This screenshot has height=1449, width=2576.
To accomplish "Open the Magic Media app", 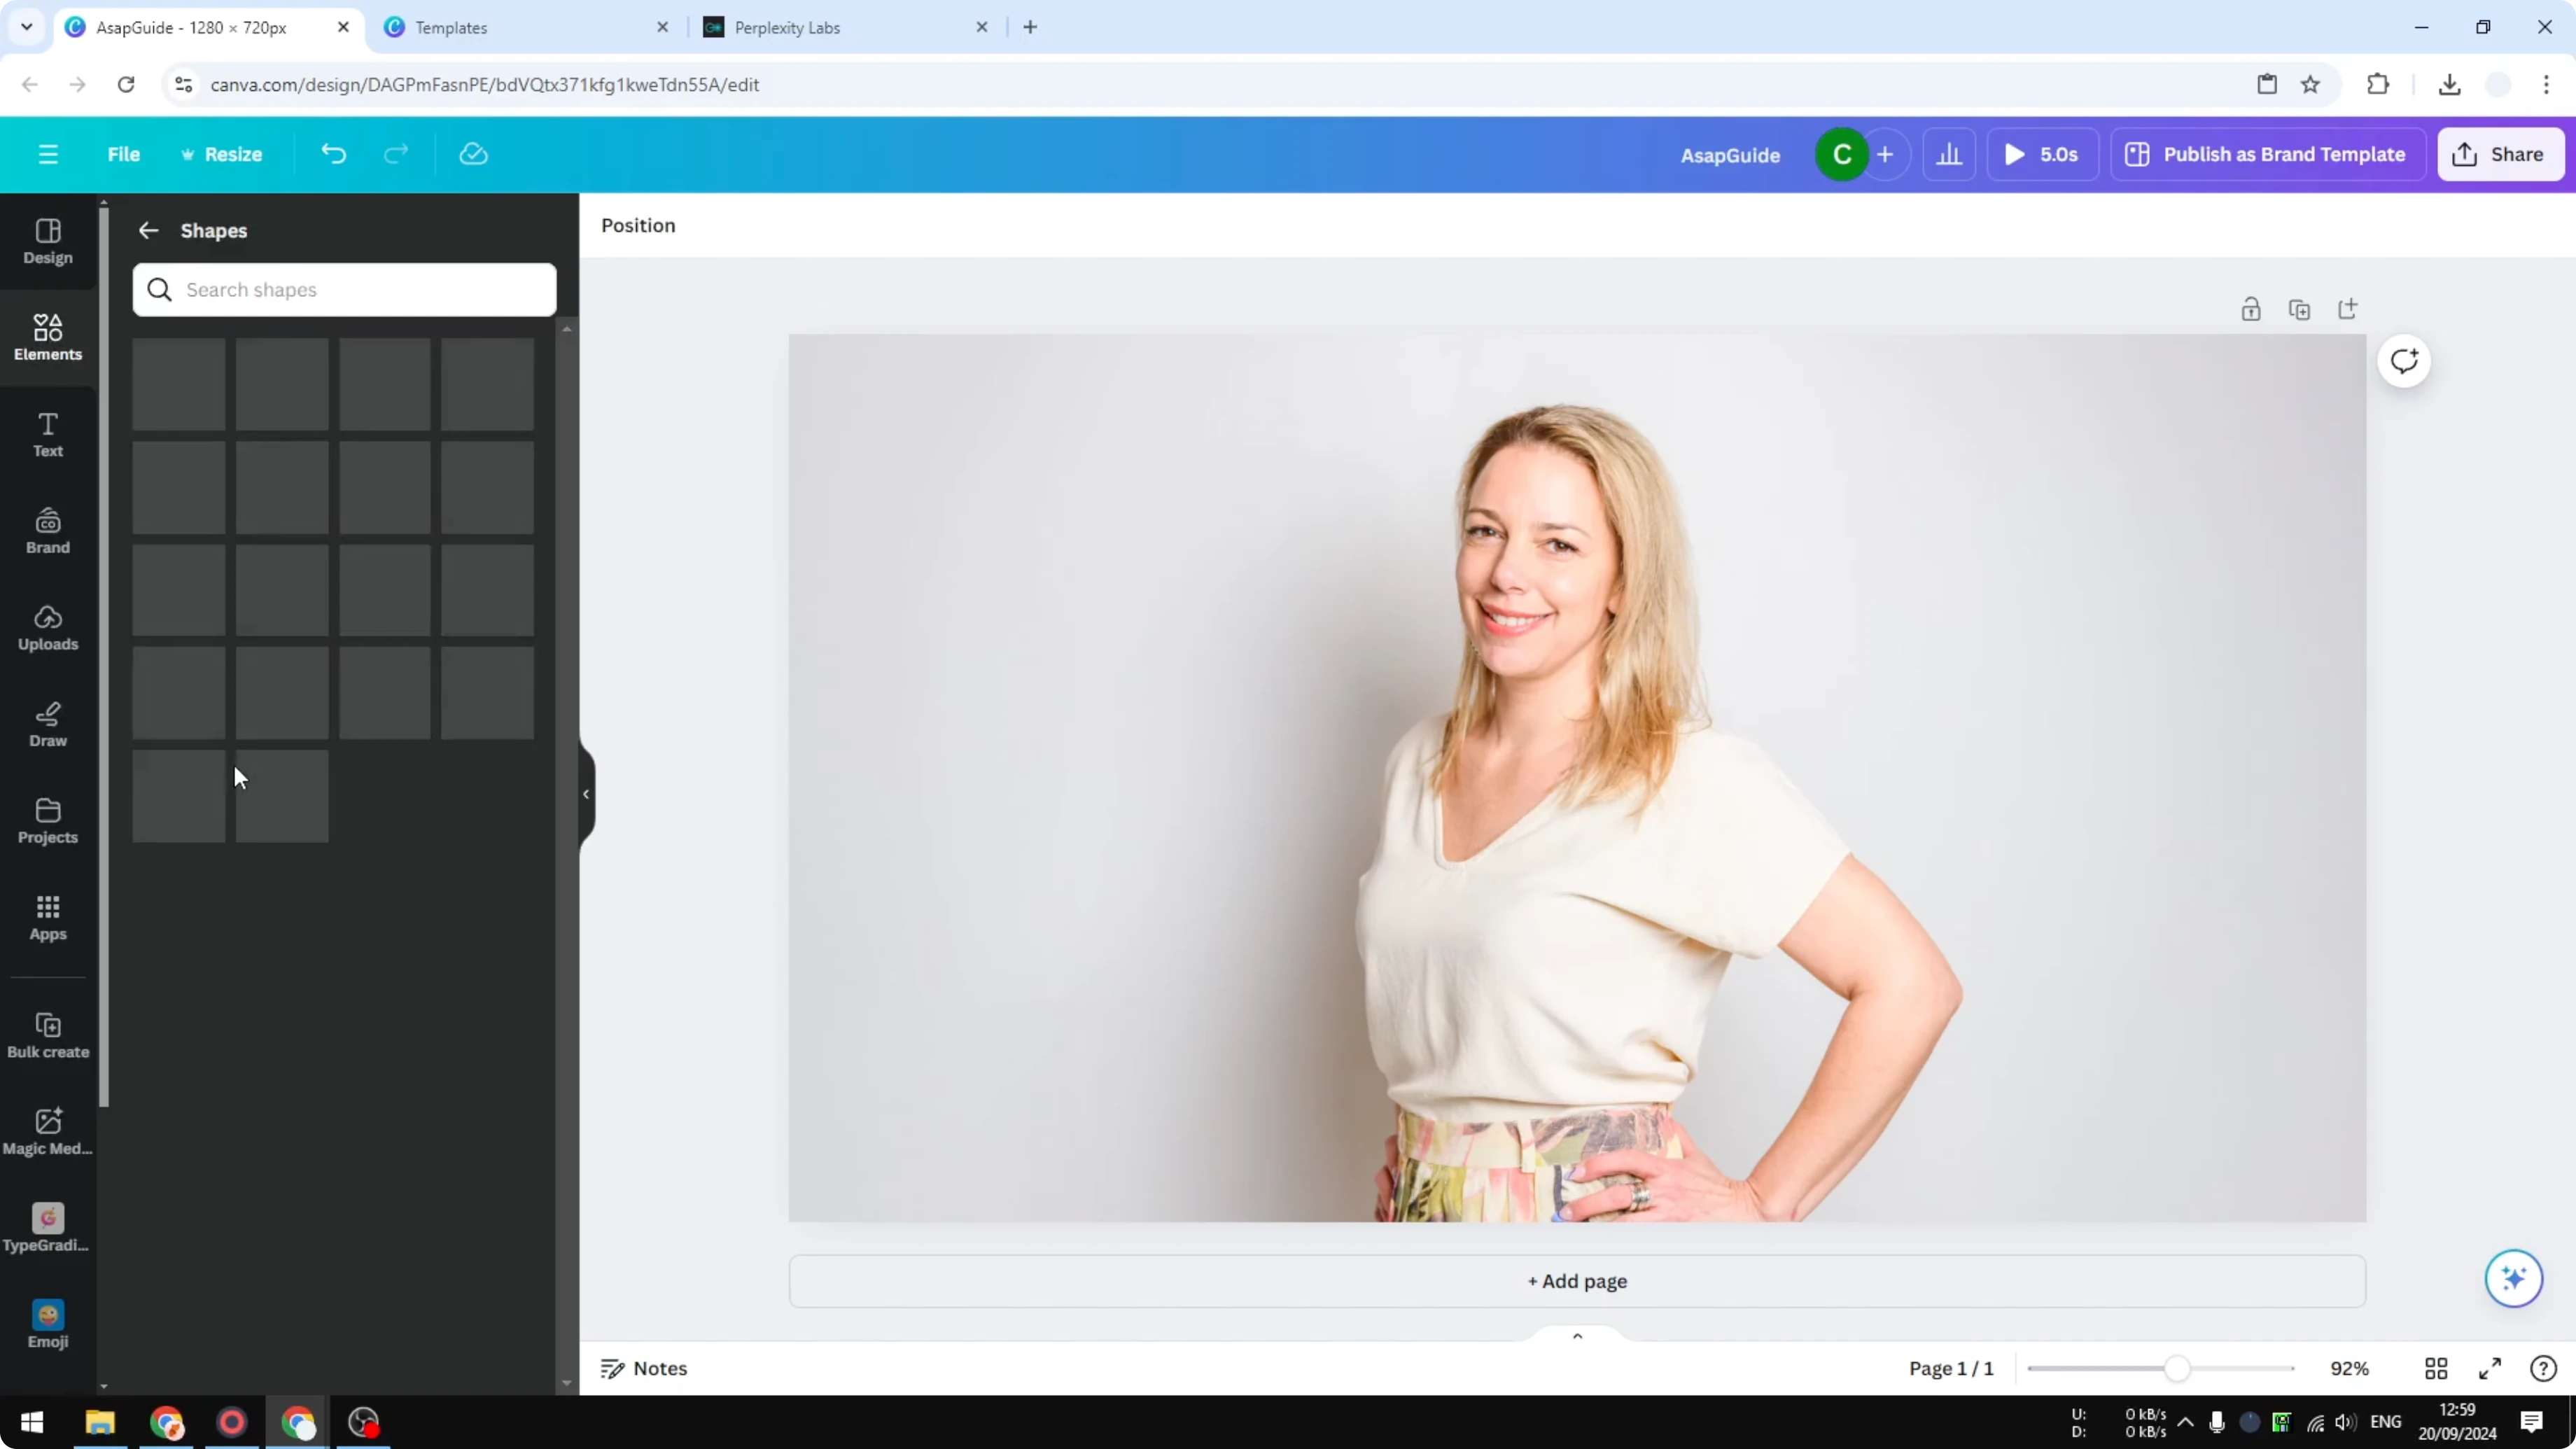I will tap(48, 1132).
